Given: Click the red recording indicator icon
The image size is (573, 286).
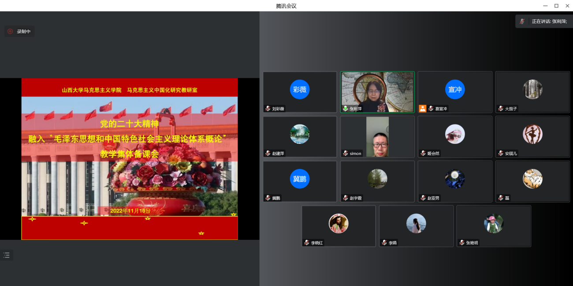Looking at the screenshot, I should point(10,31).
